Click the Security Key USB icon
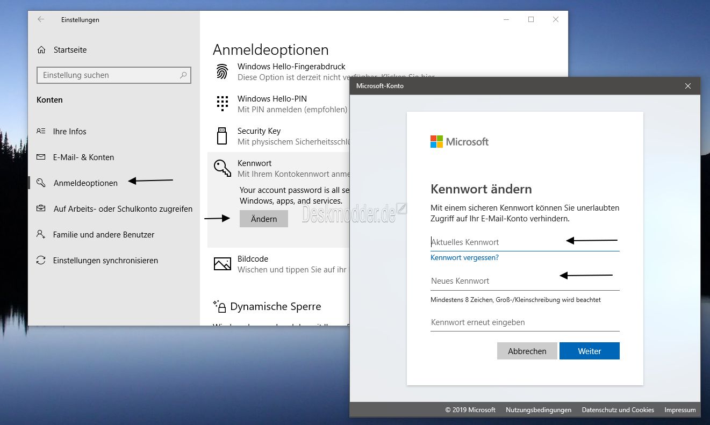710x425 pixels. point(222,136)
